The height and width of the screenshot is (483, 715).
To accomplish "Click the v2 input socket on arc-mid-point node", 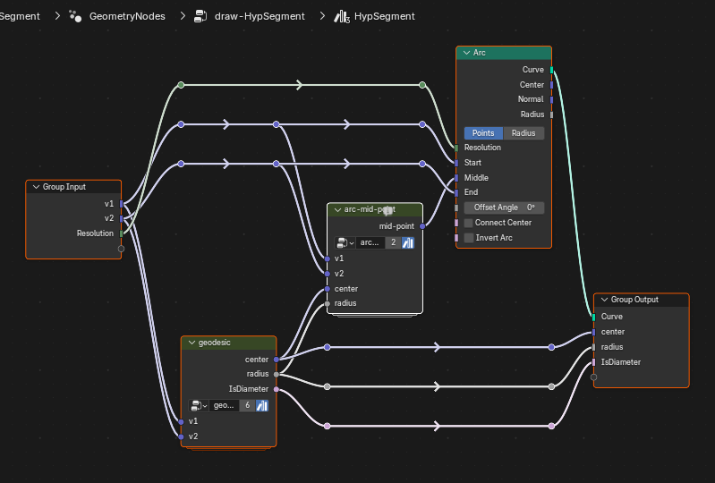I will coord(328,274).
